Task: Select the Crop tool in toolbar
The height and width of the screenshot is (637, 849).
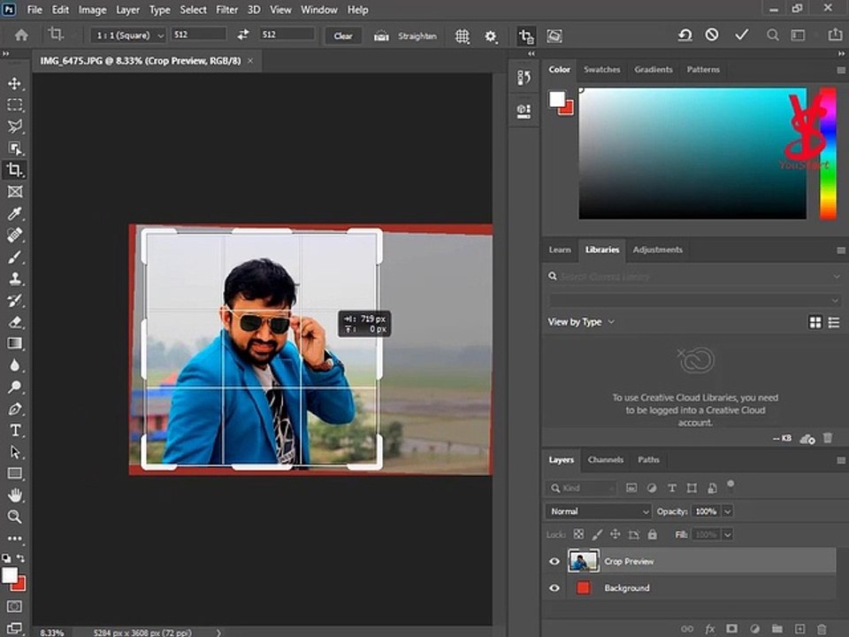Action: (15, 170)
